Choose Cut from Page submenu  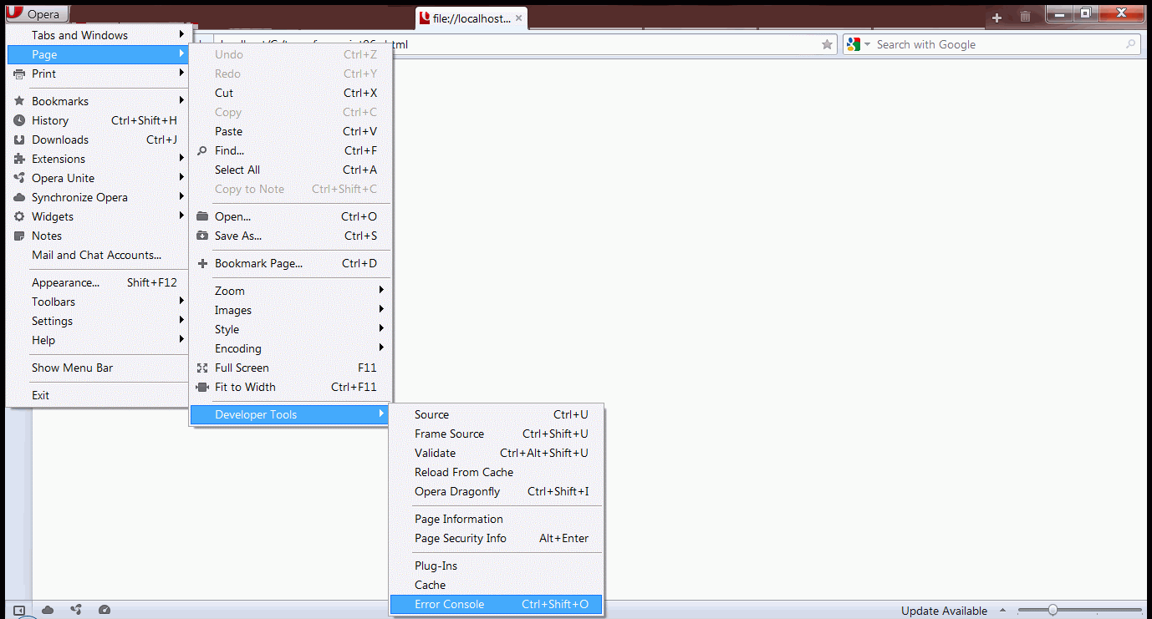[x=291, y=93]
